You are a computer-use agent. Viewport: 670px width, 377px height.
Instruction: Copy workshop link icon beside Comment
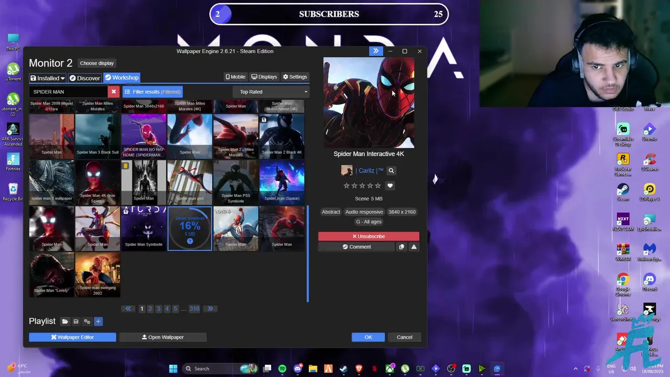(x=401, y=247)
